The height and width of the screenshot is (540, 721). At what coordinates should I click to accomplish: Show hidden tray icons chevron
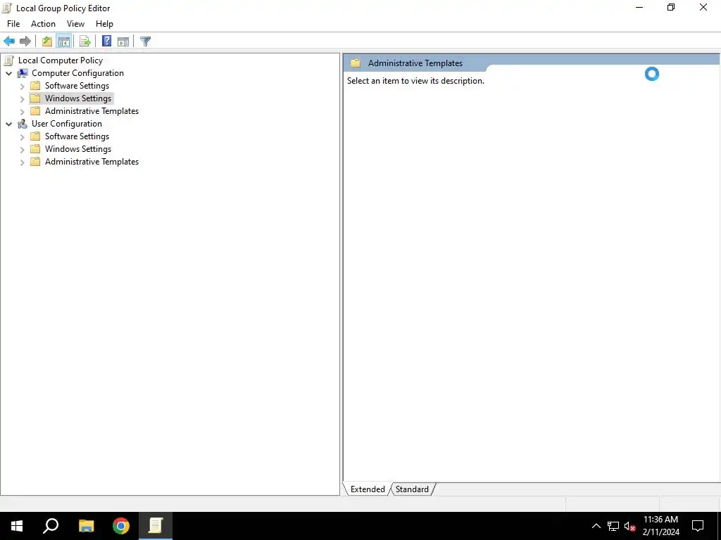point(596,526)
